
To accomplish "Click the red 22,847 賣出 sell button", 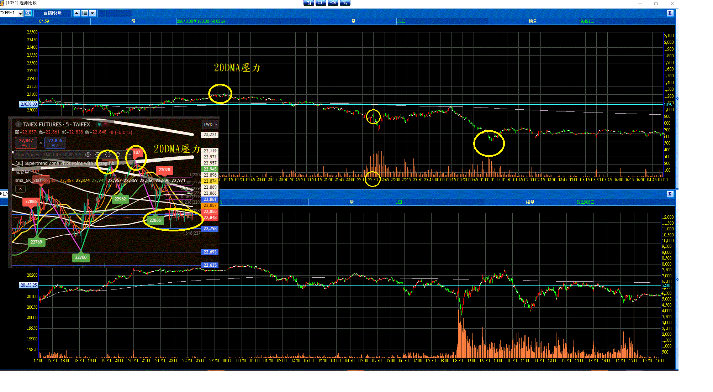I will point(26,143).
